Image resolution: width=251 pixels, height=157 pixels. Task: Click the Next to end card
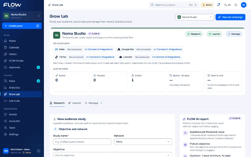(x=223, y=82)
